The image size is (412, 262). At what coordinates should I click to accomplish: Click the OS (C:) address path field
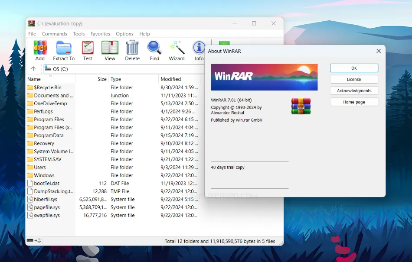click(124, 69)
